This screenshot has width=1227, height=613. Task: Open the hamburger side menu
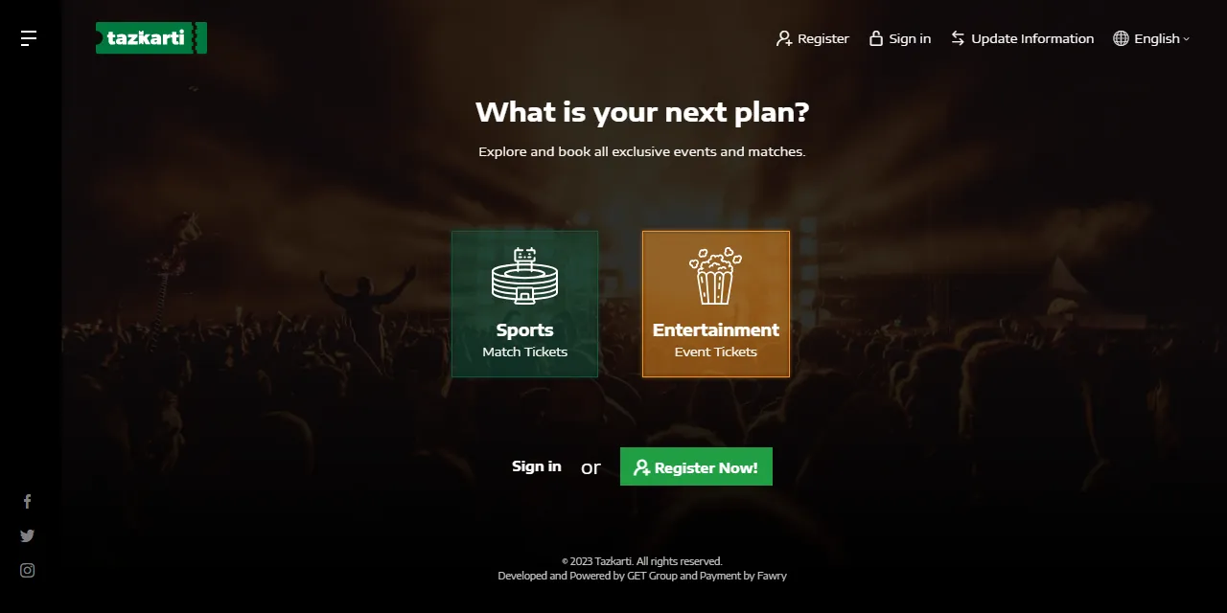[x=29, y=38]
